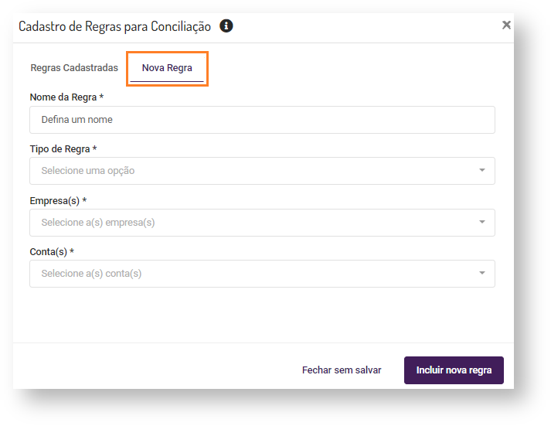Click the Nome da Regra text field

point(262,120)
